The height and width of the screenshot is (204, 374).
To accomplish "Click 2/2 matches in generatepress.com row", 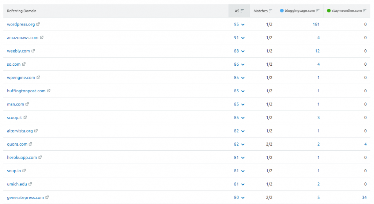I will (269, 197).
